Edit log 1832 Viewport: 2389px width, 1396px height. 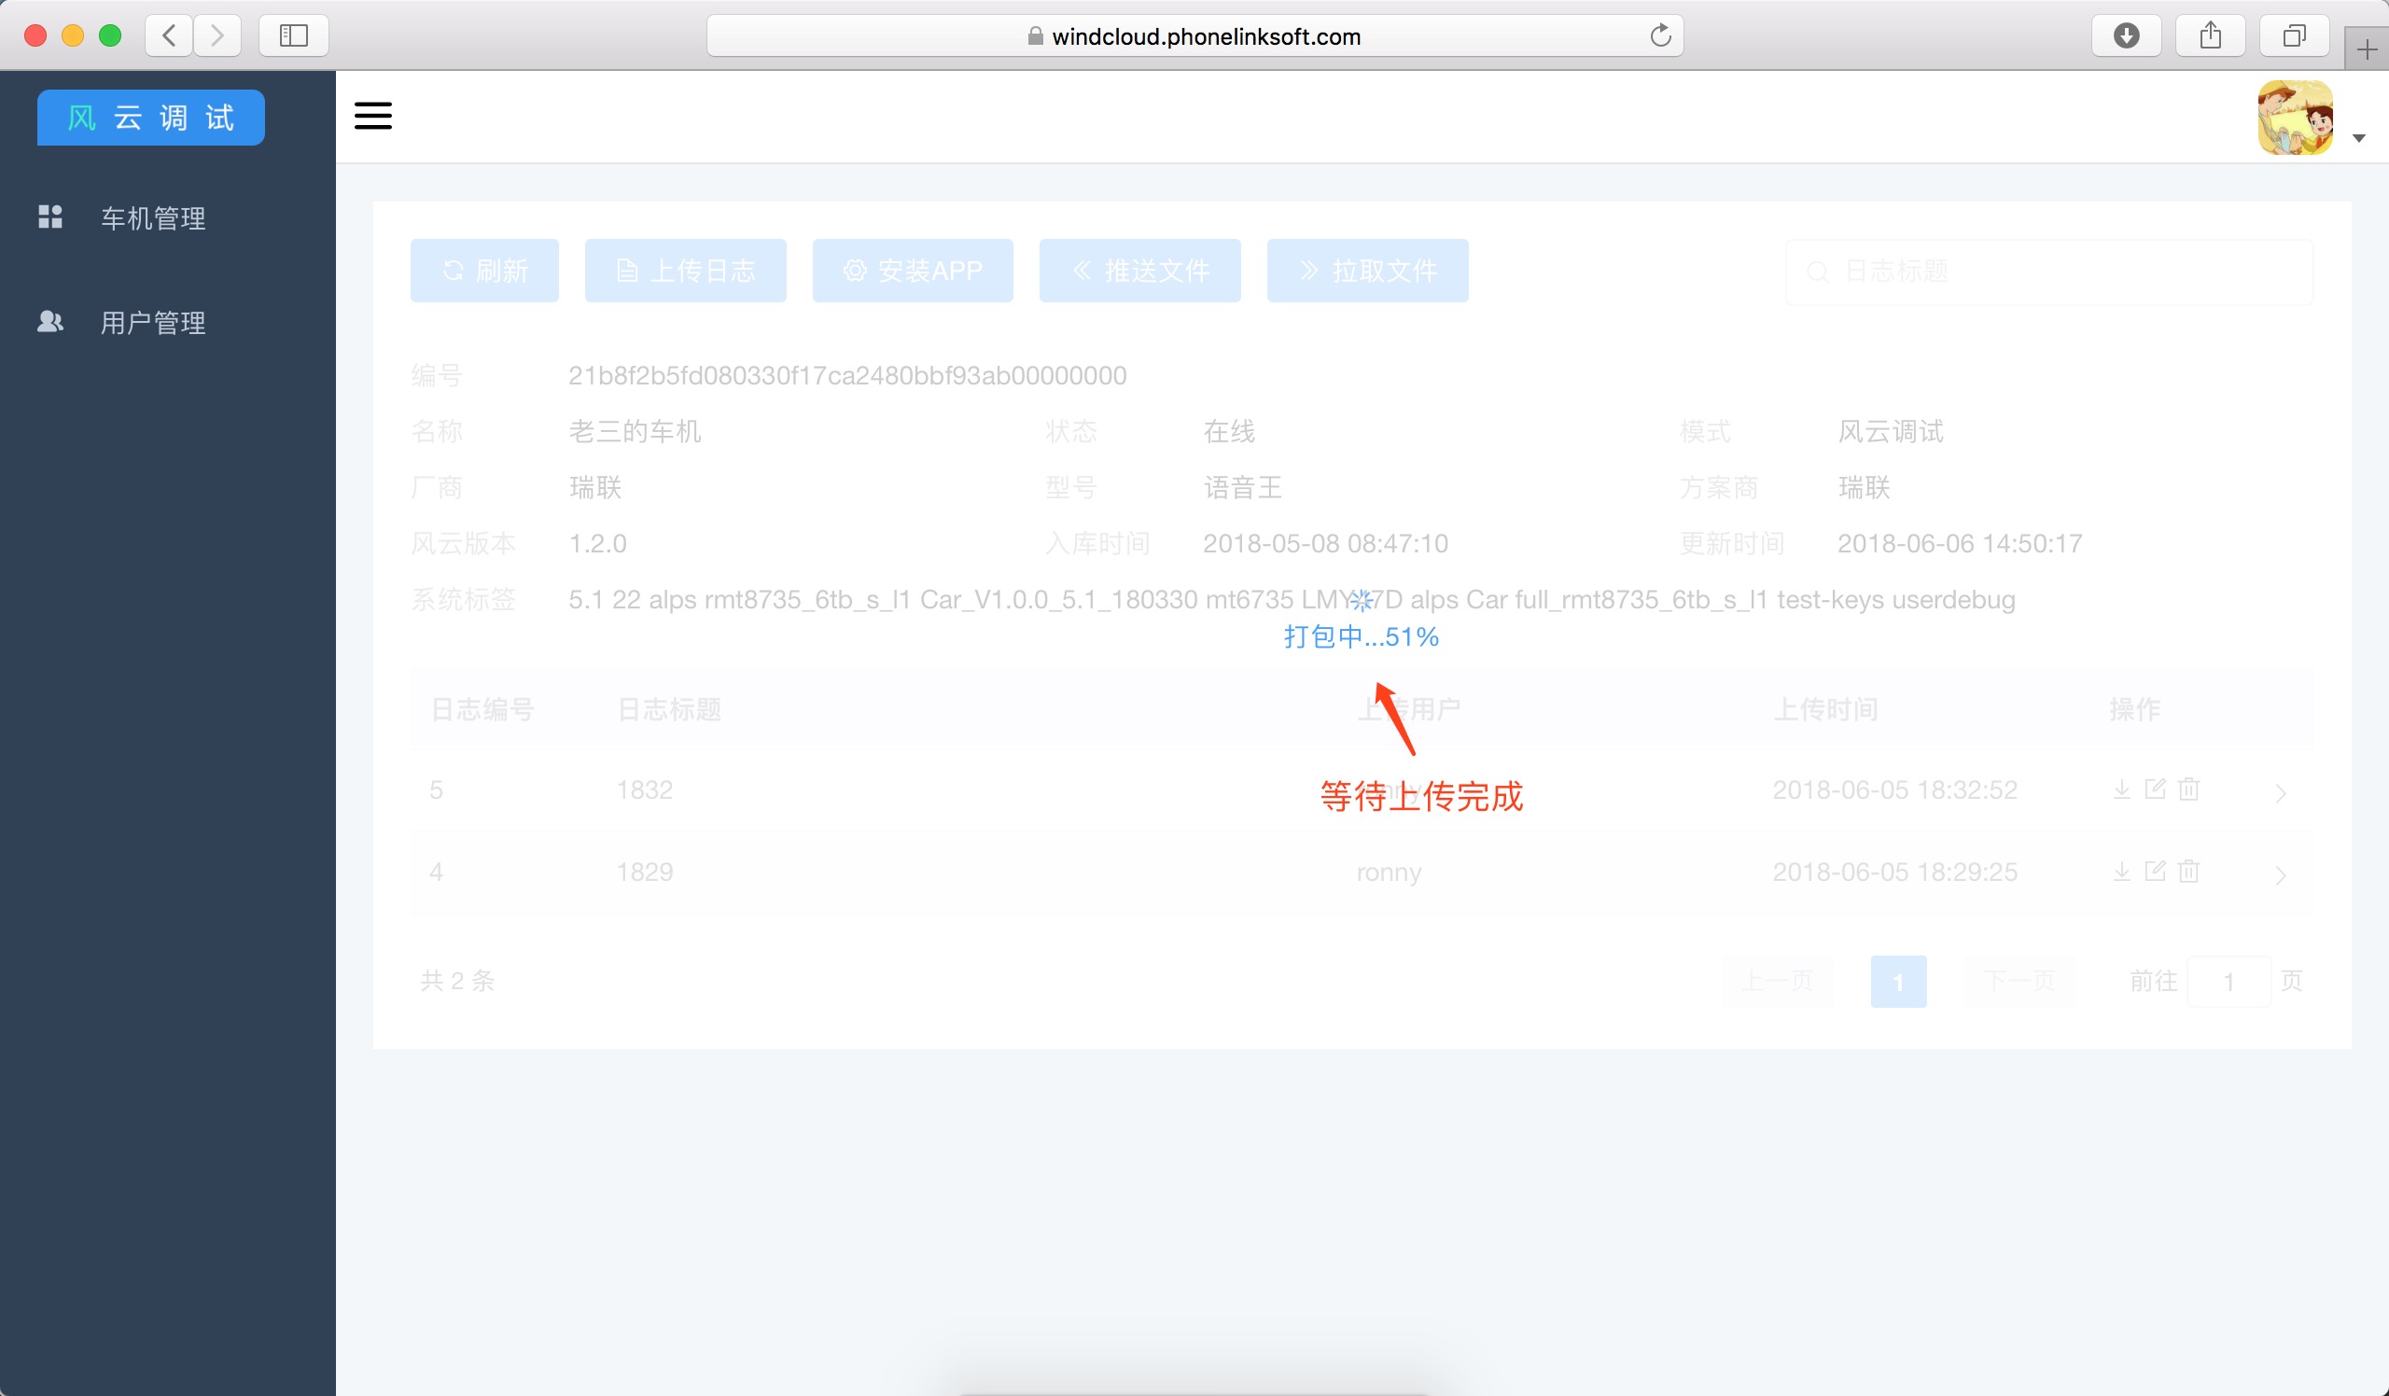point(2155,789)
